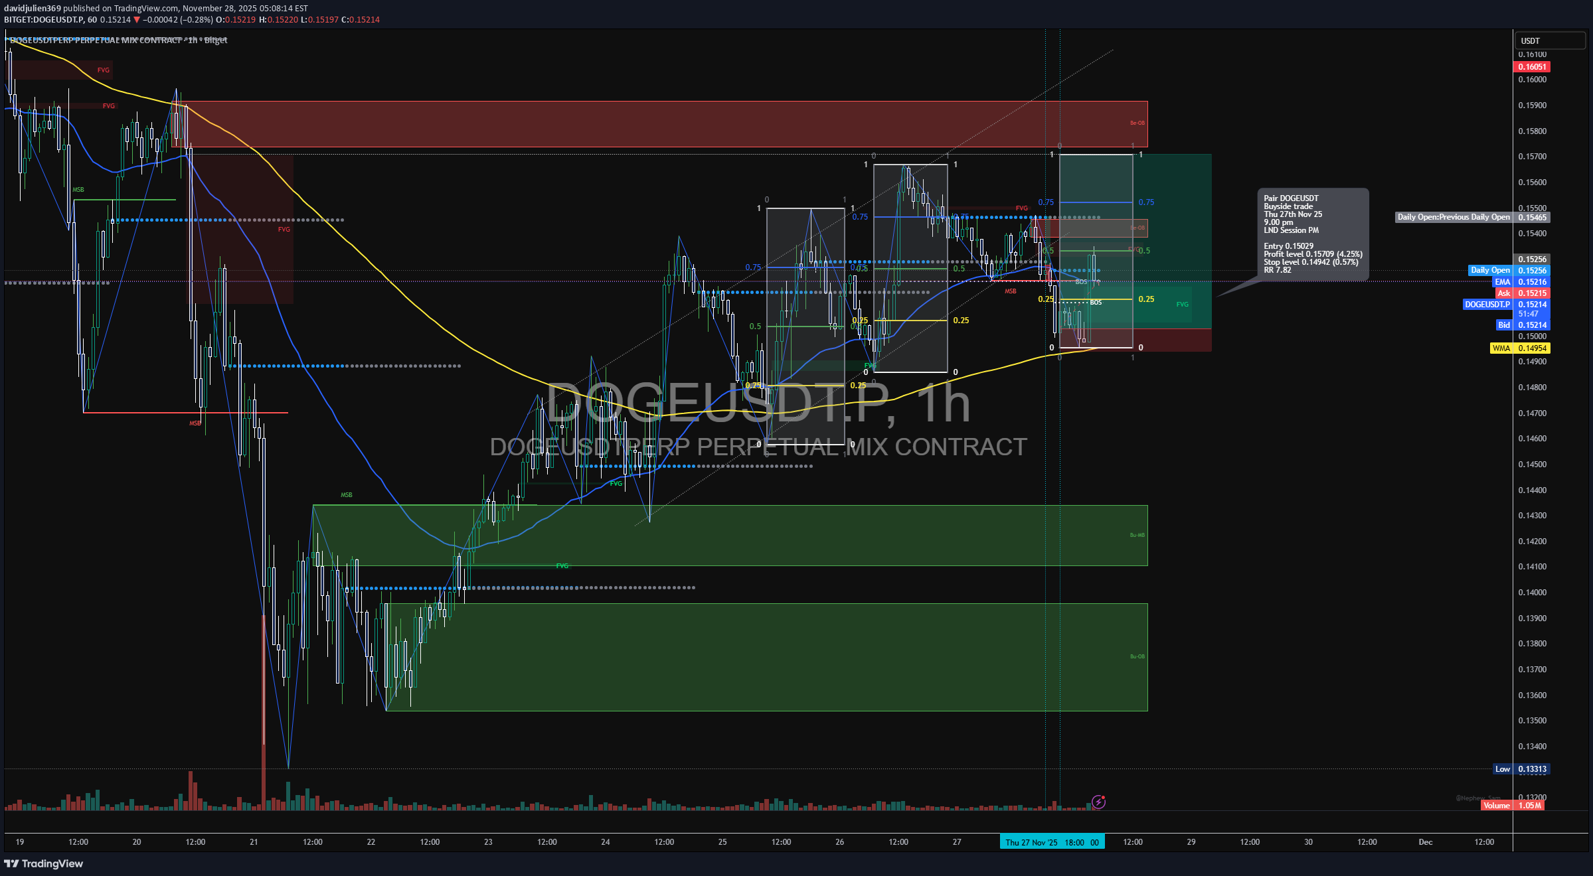Click the DOGEUSDT.P symbol price label
This screenshot has width=1593, height=876.
coord(1487,304)
